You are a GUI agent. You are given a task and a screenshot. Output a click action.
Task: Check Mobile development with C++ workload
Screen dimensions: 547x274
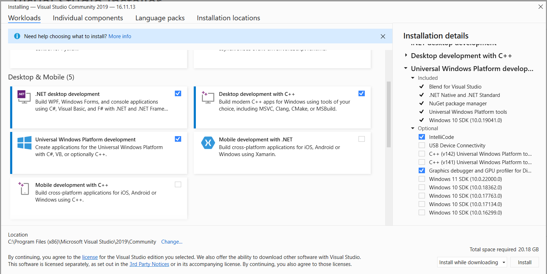click(178, 184)
